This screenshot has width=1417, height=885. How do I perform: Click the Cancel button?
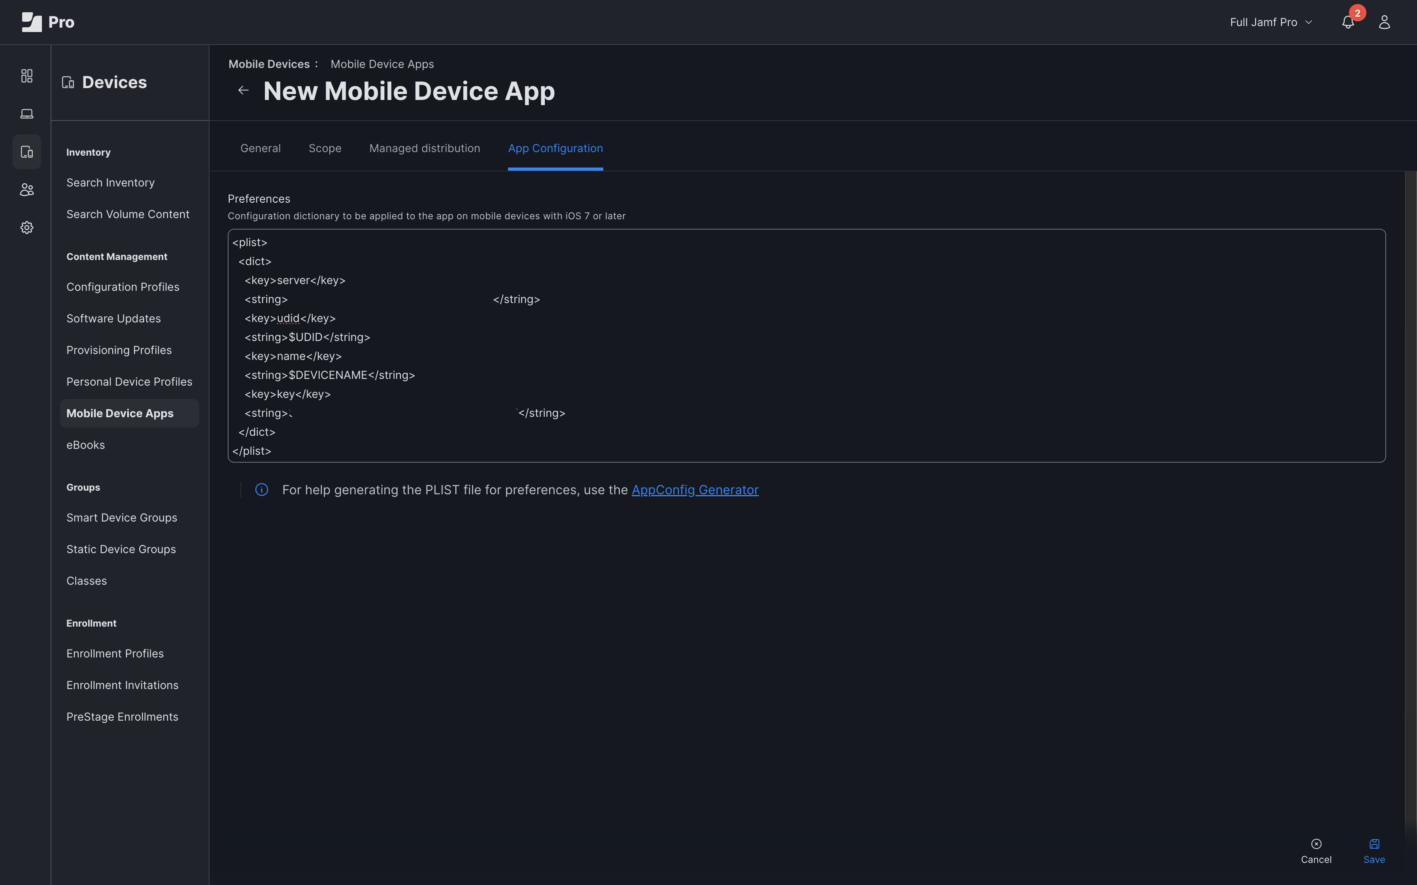click(1316, 851)
